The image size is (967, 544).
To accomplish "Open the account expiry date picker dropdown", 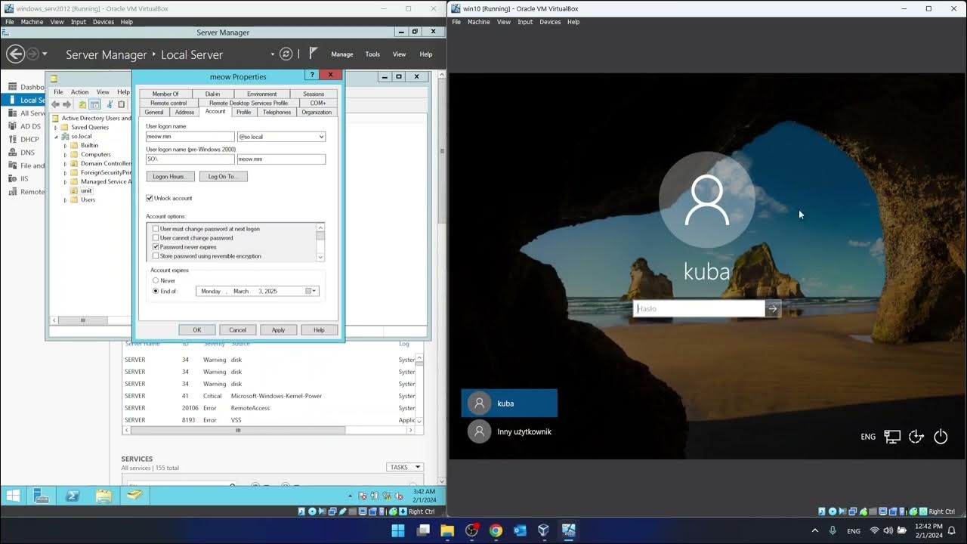I will [314, 291].
